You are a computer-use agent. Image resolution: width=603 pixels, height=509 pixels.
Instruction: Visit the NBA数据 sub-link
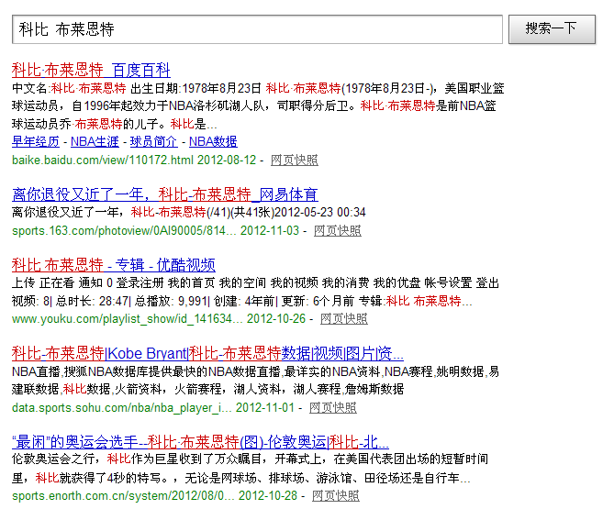pyautogui.click(x=213, y=141)
